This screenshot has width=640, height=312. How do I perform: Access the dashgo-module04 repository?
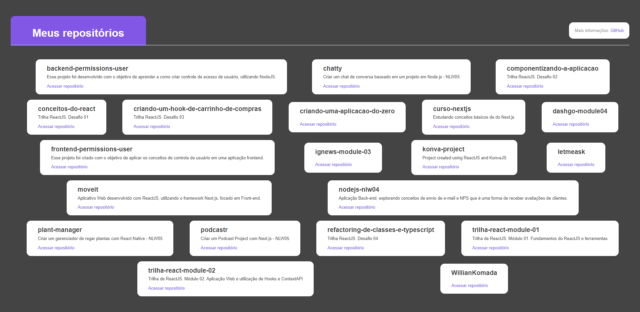coord(571,124)
